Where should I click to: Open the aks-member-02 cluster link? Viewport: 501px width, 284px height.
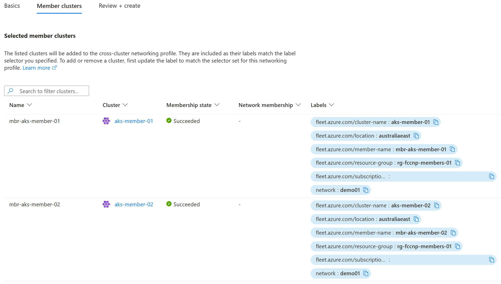[x=134, y=204]
